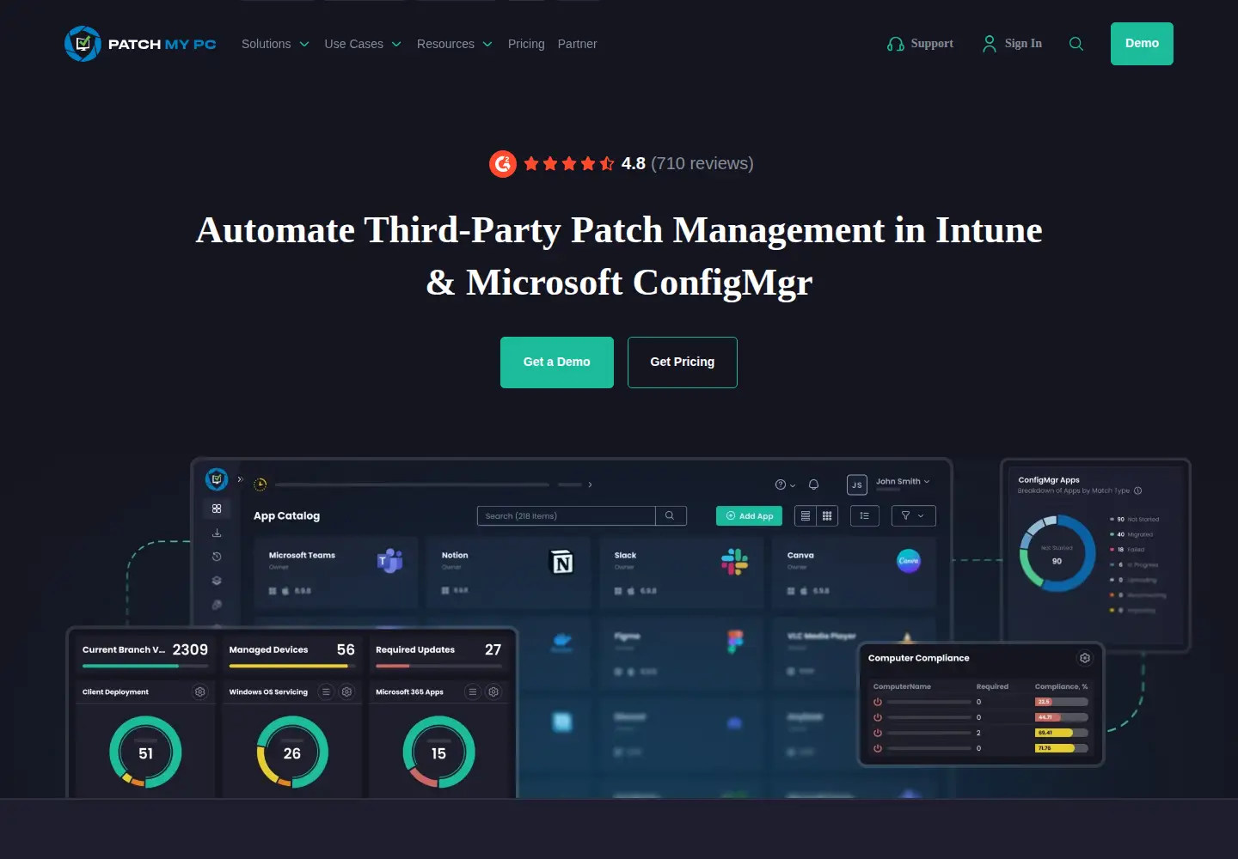The height and width of the screenshot is (859, 1238).
Task: Click the Add App button
Action: (749, 515)
